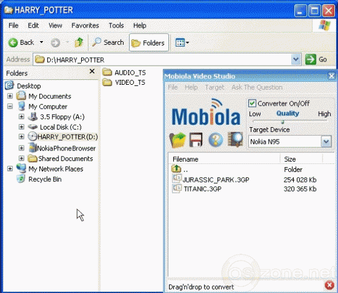Open the Target Device Nokia N95 dropdown
338x293 pixels.
point(326,141)
